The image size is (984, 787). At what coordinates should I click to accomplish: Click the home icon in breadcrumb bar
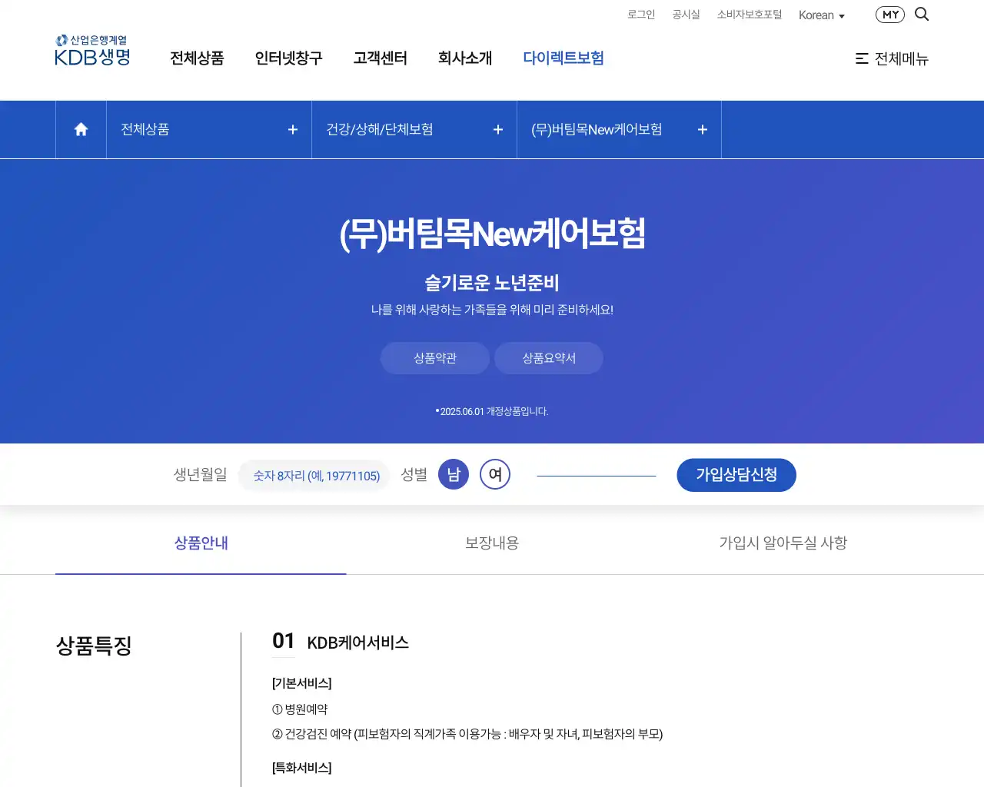[81, 130]
